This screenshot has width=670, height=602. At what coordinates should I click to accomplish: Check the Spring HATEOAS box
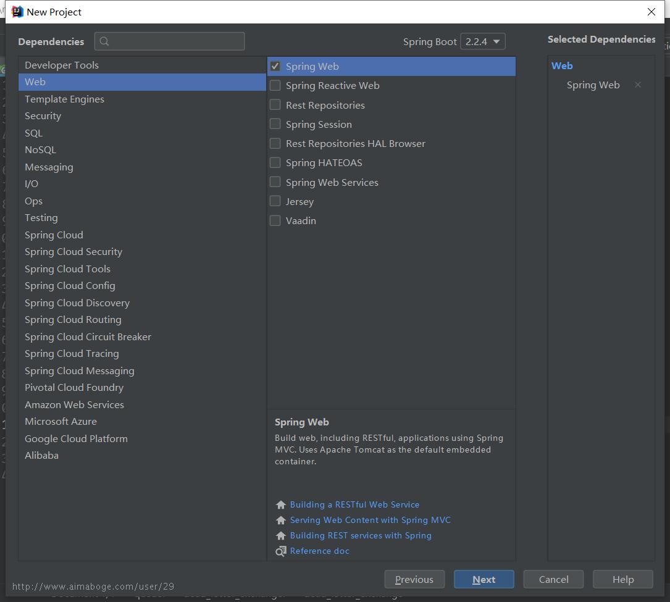[x=275, y=162]
